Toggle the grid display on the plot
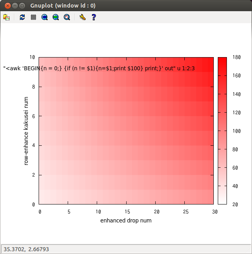This screenshot has height=254, width=252. tap(33, 17)
